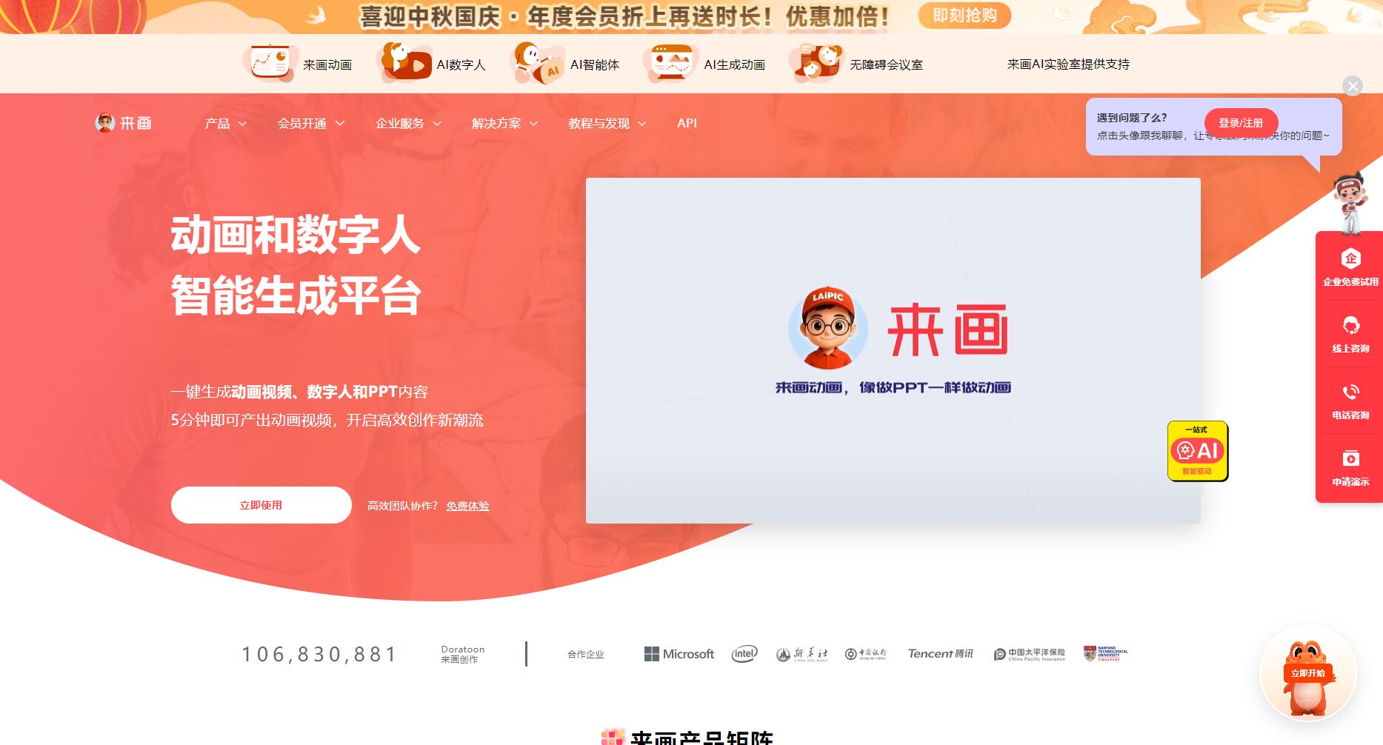
Task: Close the help chat bubble
Action: pos(1353,87)
